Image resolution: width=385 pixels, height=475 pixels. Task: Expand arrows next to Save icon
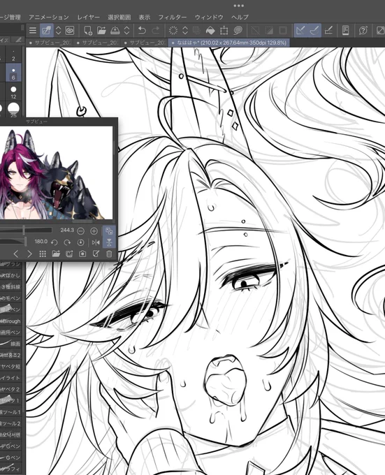(x=127, y=30)
